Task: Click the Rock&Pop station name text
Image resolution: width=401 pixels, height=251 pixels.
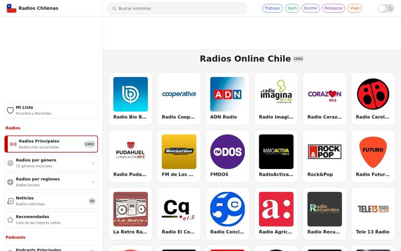Action: point(320,175)
